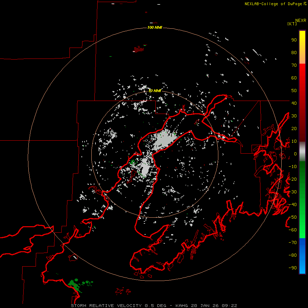Click the -60 scale value

293,230
